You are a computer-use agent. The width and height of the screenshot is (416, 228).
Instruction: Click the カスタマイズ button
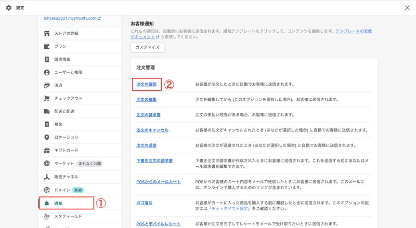[147, 47]
